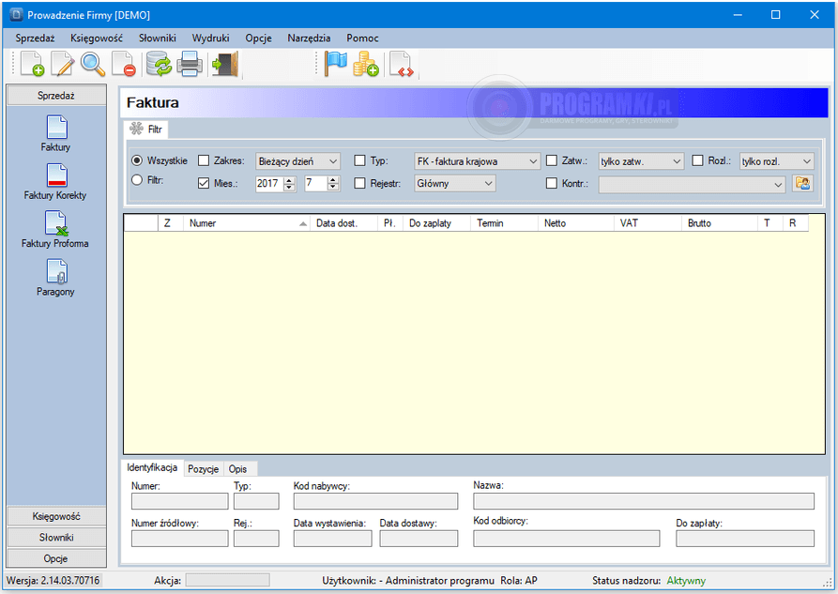Select the Identyfikacja tab
Viewport: 838px width, 594px height.
click(x=152, y=467)
